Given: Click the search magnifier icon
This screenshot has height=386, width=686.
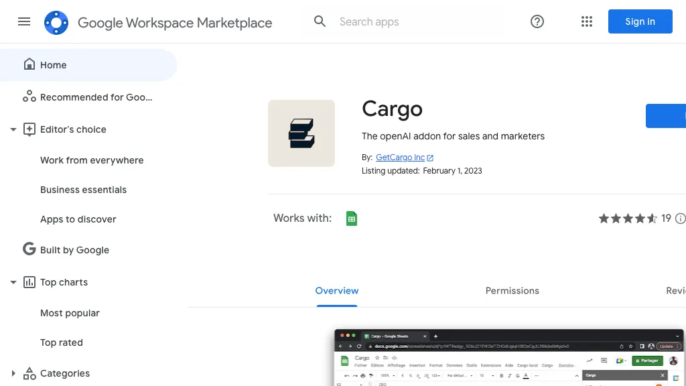Looking at the screenshot, I should pos(320,21).
